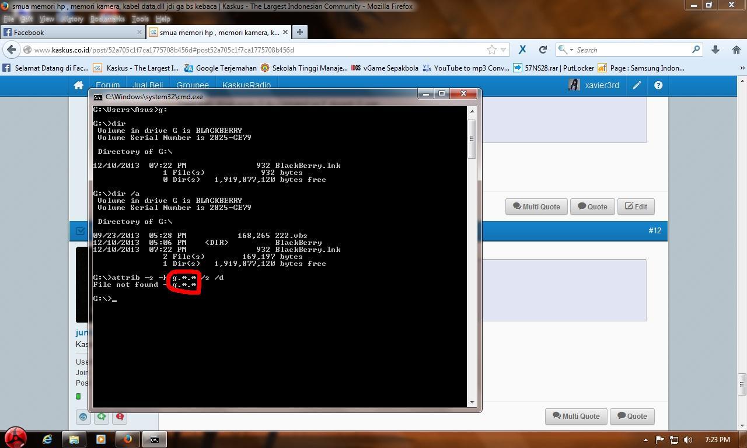Open the Jual Beli nav item
The image size is (747, 448).
click(x=148, y=85)
